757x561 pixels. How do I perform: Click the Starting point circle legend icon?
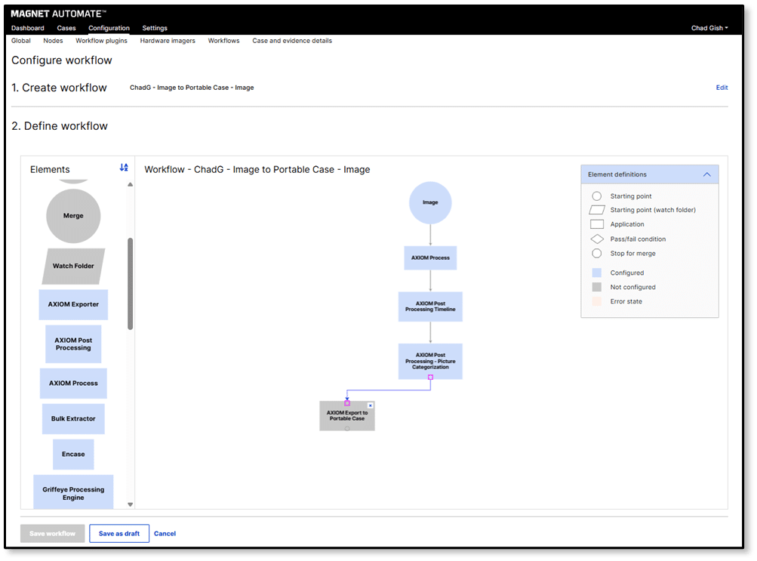coord(597,196)
